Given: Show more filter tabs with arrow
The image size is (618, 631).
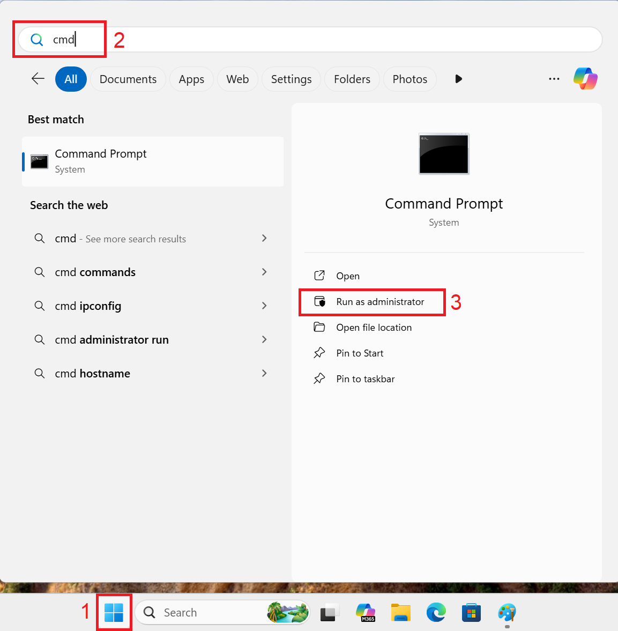Looking at the screenshot, I should (x=458, y=79).
